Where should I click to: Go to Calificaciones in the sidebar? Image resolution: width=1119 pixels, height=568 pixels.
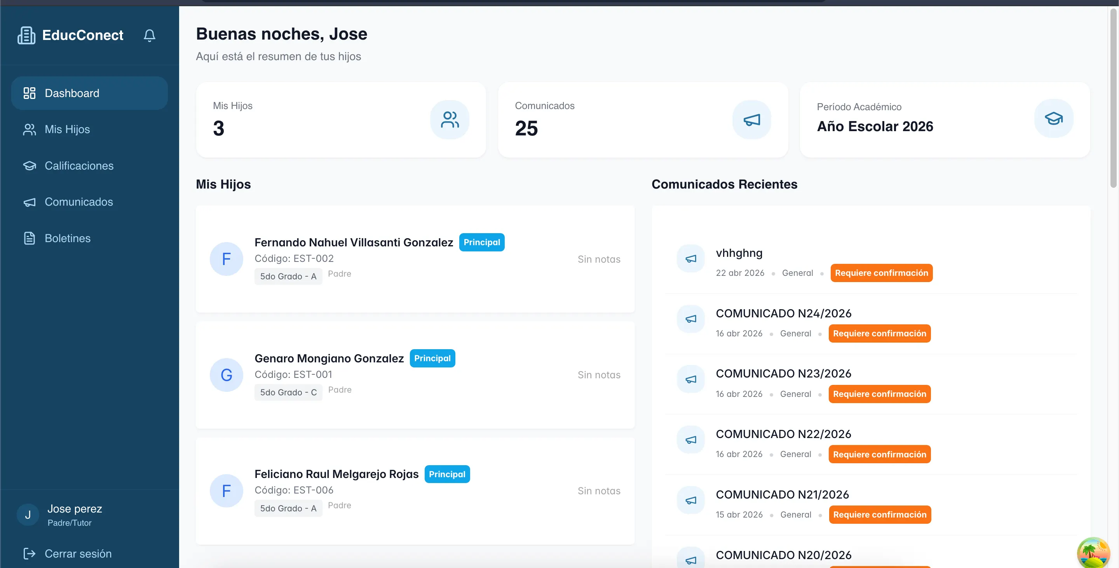point(79,166)
